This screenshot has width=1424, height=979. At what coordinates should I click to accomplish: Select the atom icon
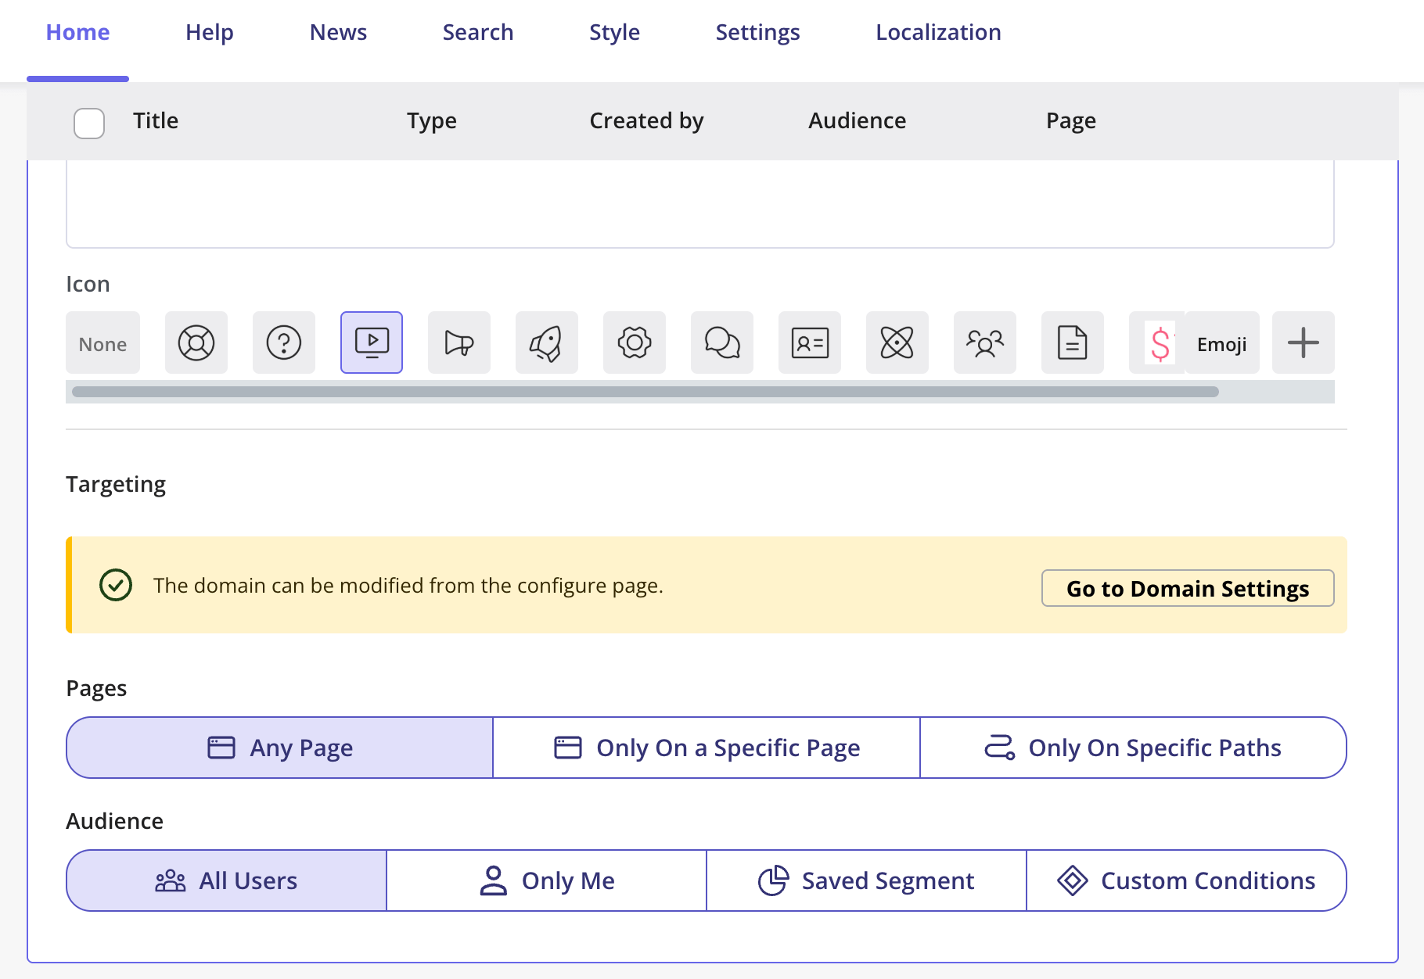click(x=897, y=342)
